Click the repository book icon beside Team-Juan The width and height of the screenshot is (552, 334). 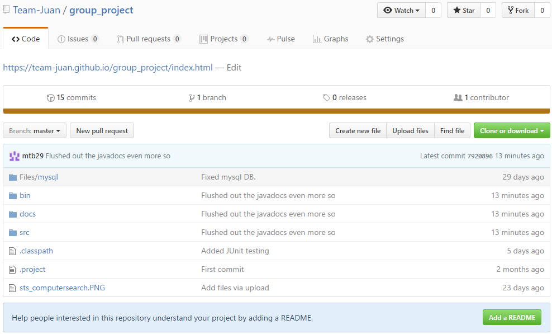tap(6, 10)
